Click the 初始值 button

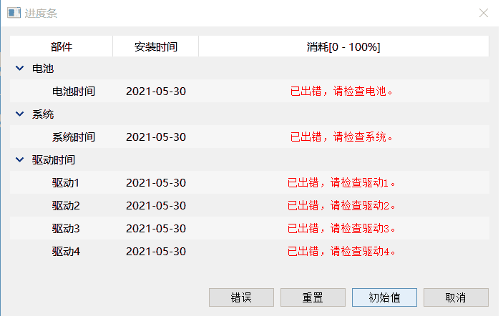pos(384,297)
